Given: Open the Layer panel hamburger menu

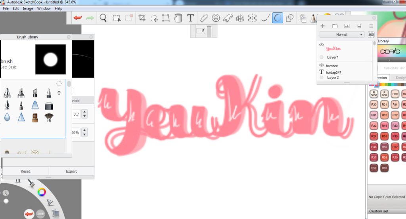Looking at the screenshot, I should click(371, 26).
